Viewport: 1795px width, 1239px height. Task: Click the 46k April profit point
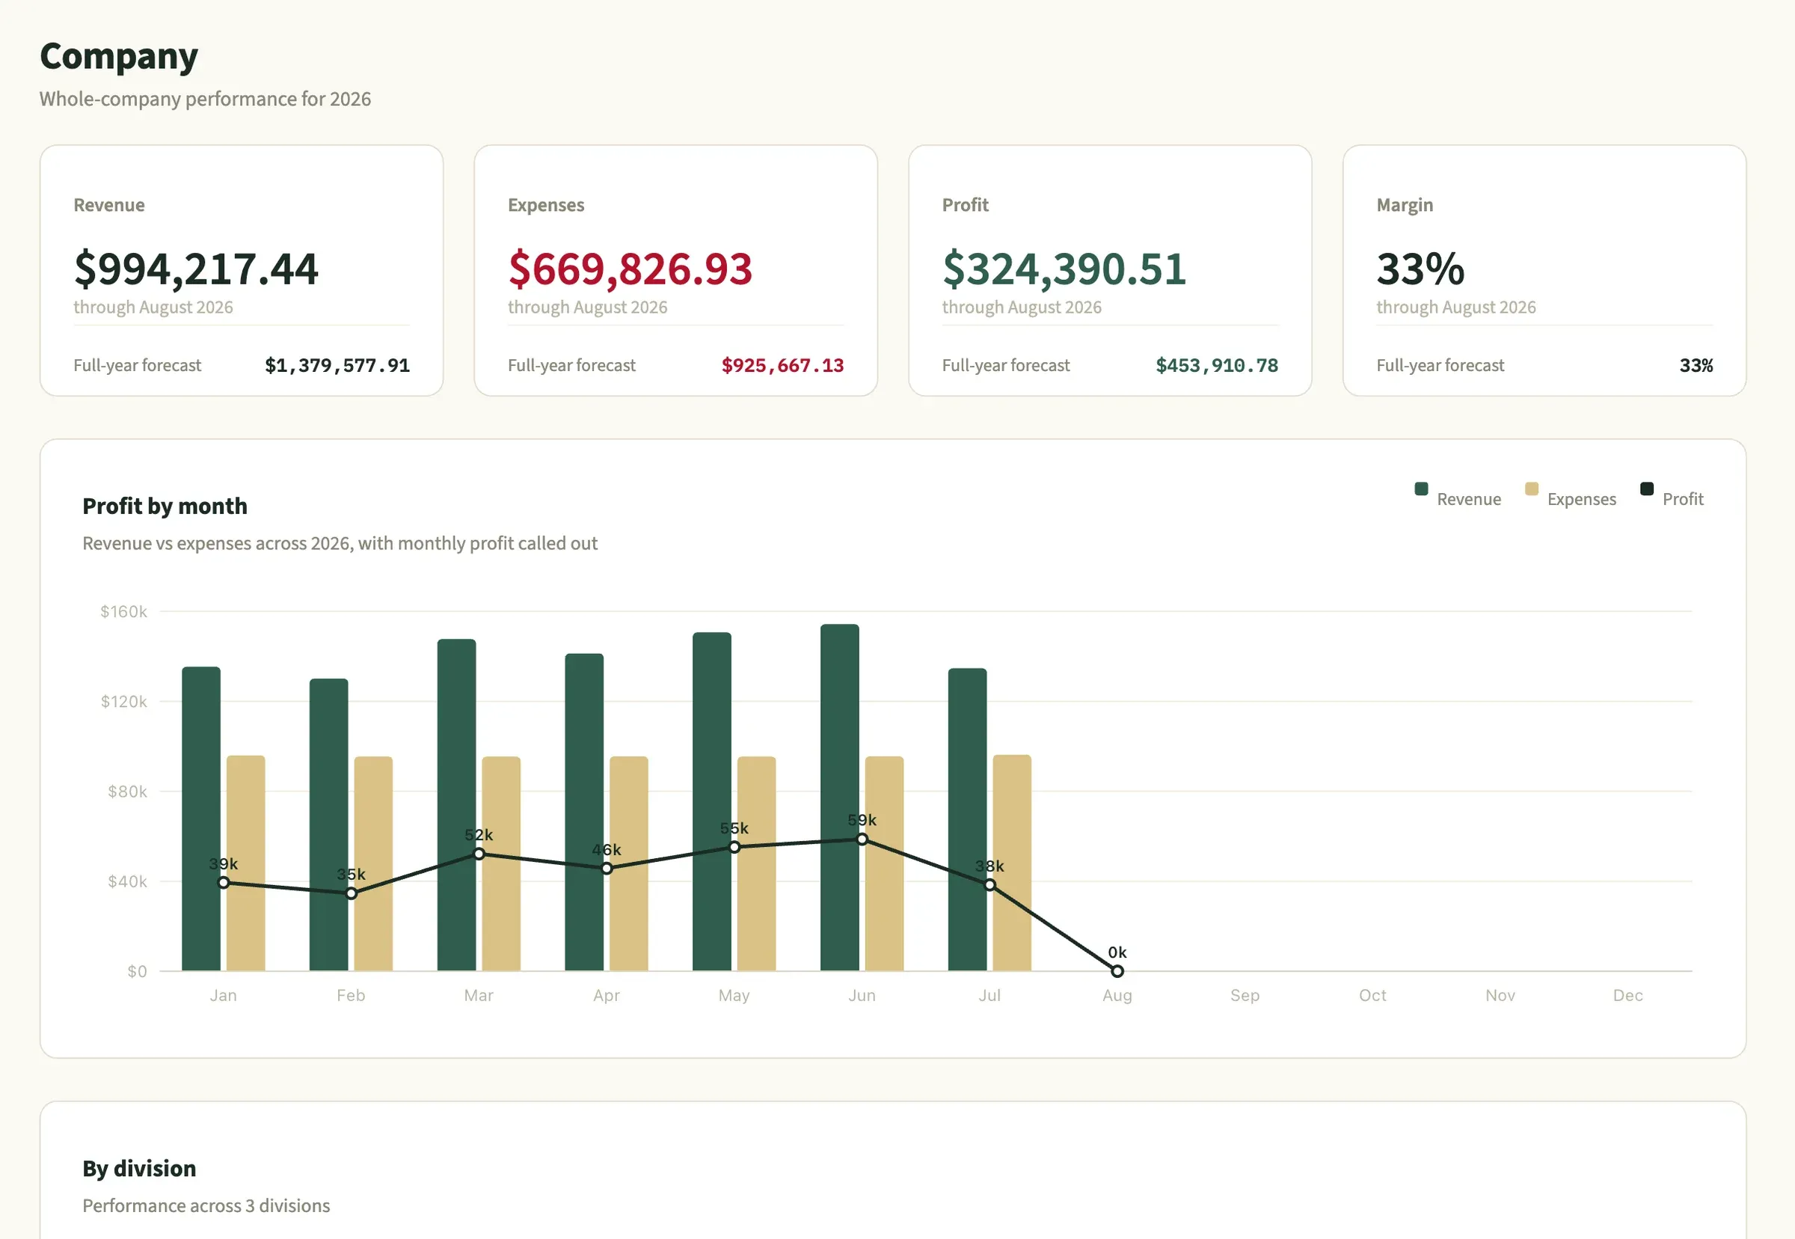606,868
